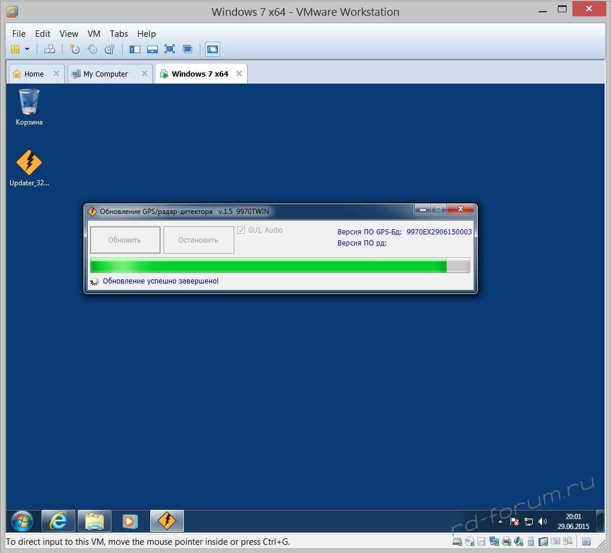Click the Остановить button
Image resolution: width=611 pixels, height=553 pixels.
pos(199,240)
